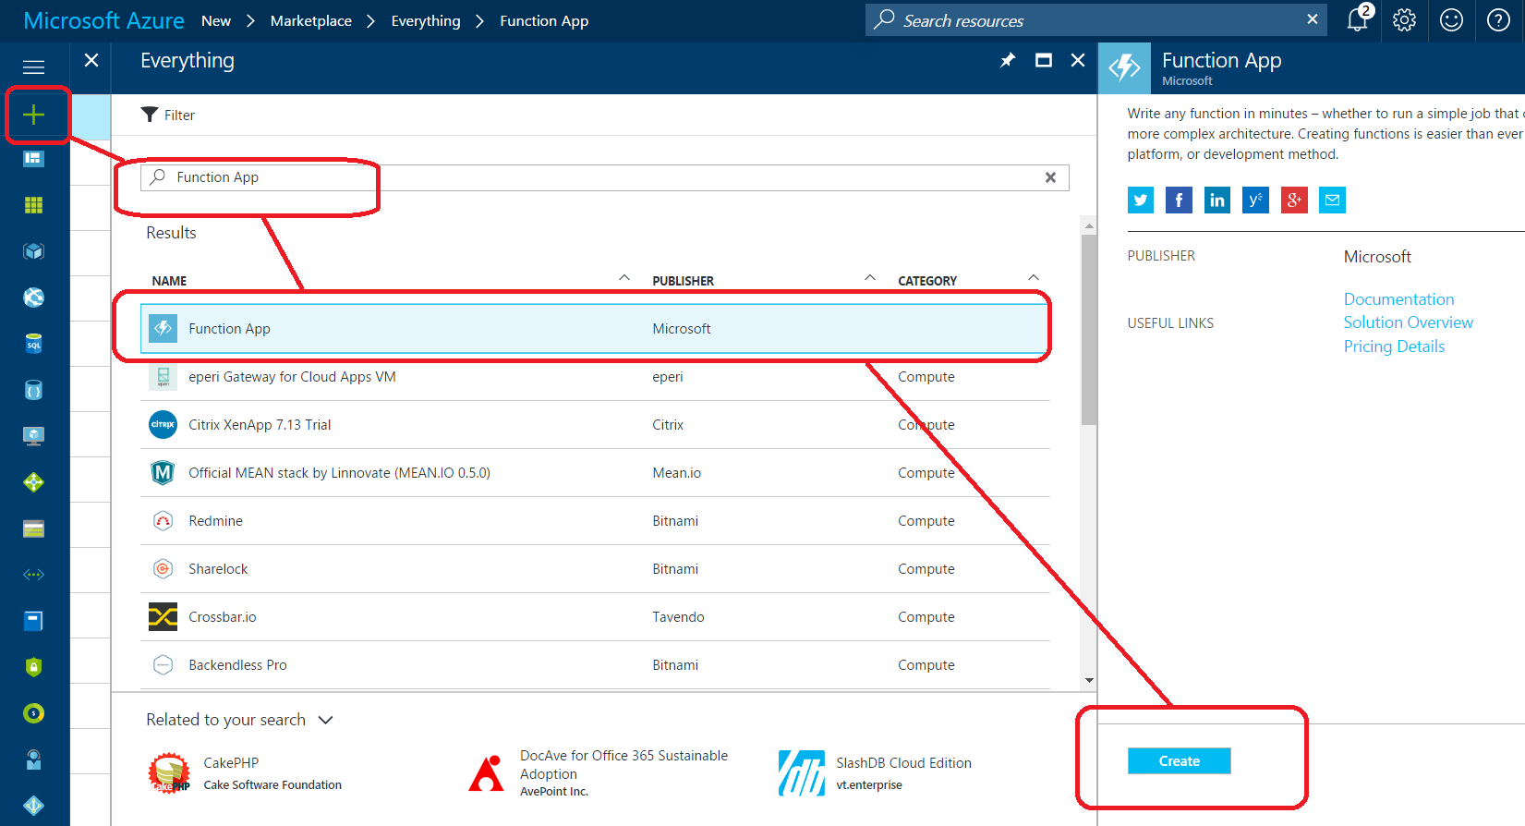Click the results list scrollbar thumb
Screen dimensions: 1525x826
click(1089, 329)
